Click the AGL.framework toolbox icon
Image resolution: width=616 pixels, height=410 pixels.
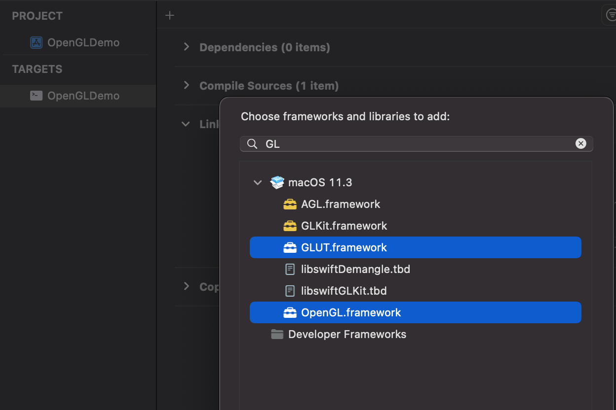[290, 204]
